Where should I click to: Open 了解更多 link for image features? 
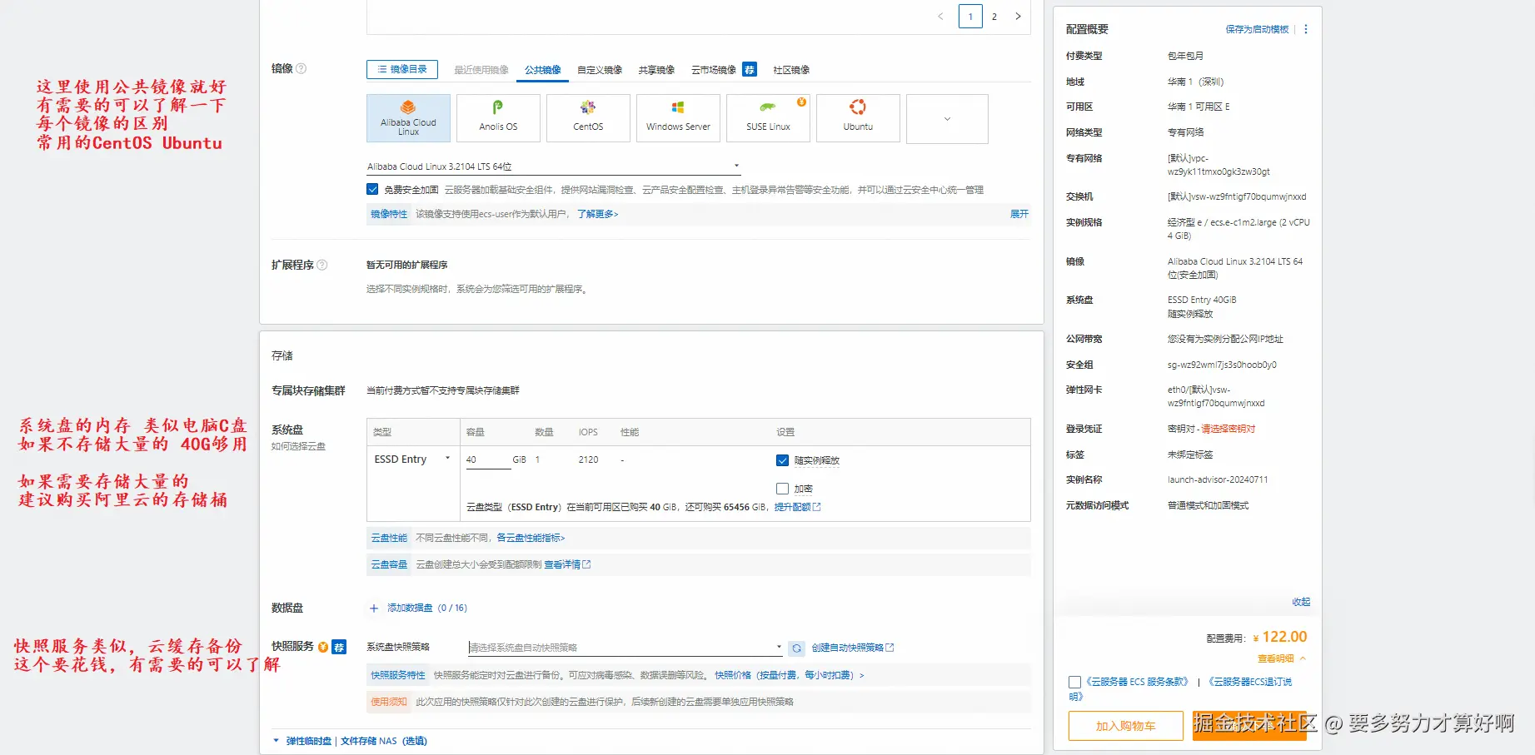click(x=598, y=214)
